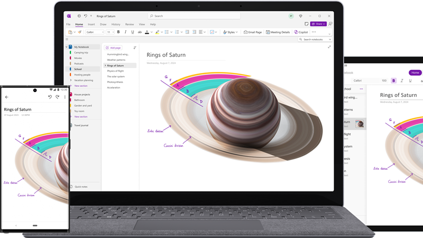Switch to the Insert ribbon tab
The image size is (423, 238).
[x=91, y=24]
